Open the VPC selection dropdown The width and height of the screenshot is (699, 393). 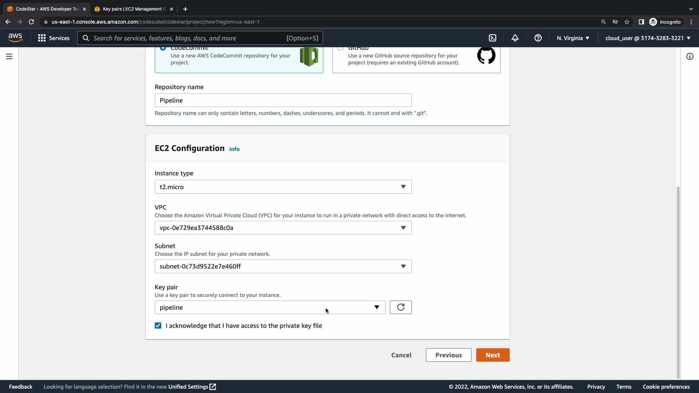[283, 228]
